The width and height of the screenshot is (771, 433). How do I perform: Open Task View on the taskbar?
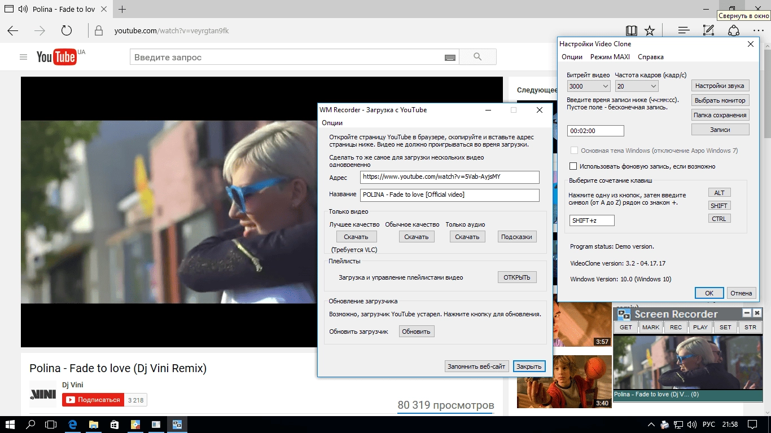pos(51,425)
